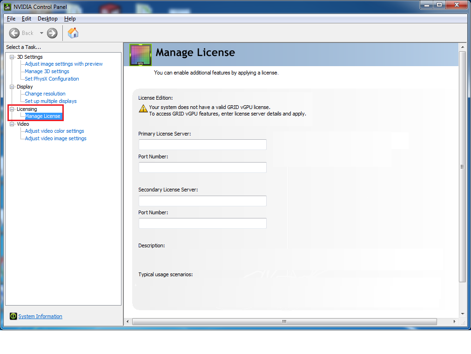Open the File menu

[x=11, y=19]
